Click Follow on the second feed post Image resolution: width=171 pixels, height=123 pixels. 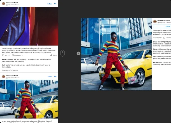tap(50, 77)
